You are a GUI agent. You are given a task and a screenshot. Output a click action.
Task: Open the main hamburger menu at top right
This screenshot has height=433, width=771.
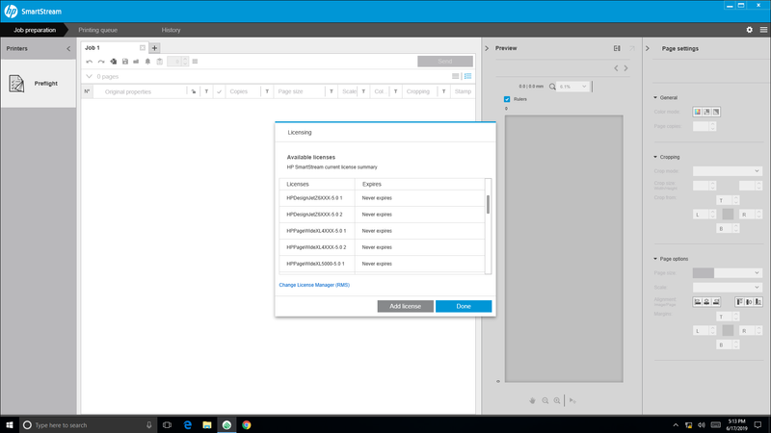coord(763,30)
